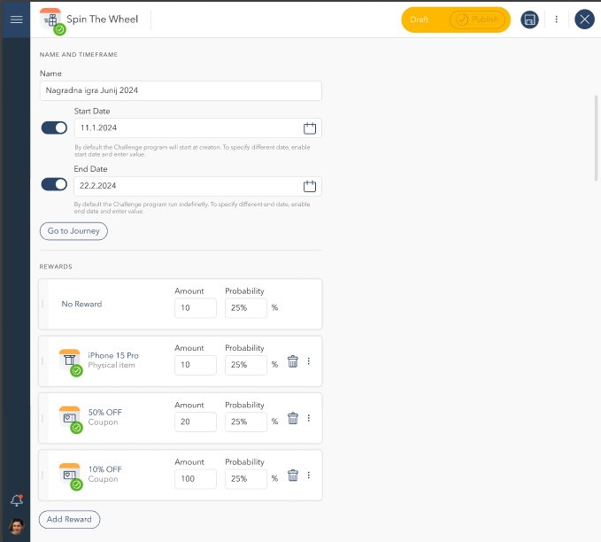The height and width of the screenshot is (542, 601).
Task: Open more options for 10% OFF reward
Action: click(x=309, y=476)
